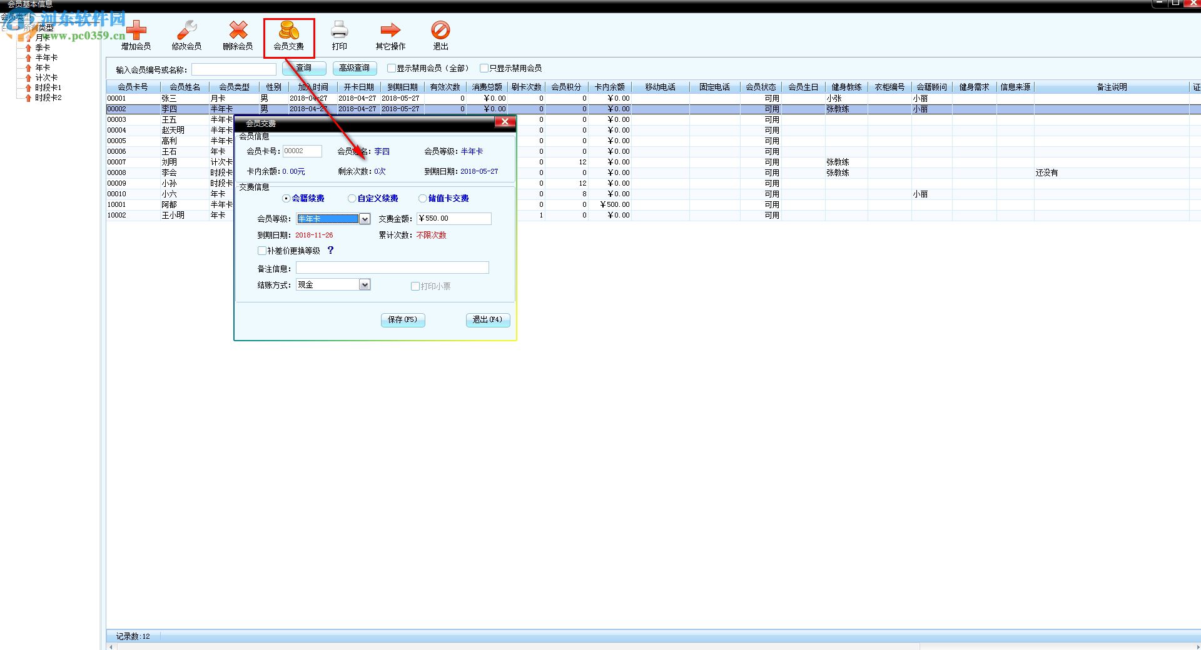The image size is (1201, 650).
Task: Select the 会籍续费 radio option
Action: pyautogui.click(x=286, y=198)
